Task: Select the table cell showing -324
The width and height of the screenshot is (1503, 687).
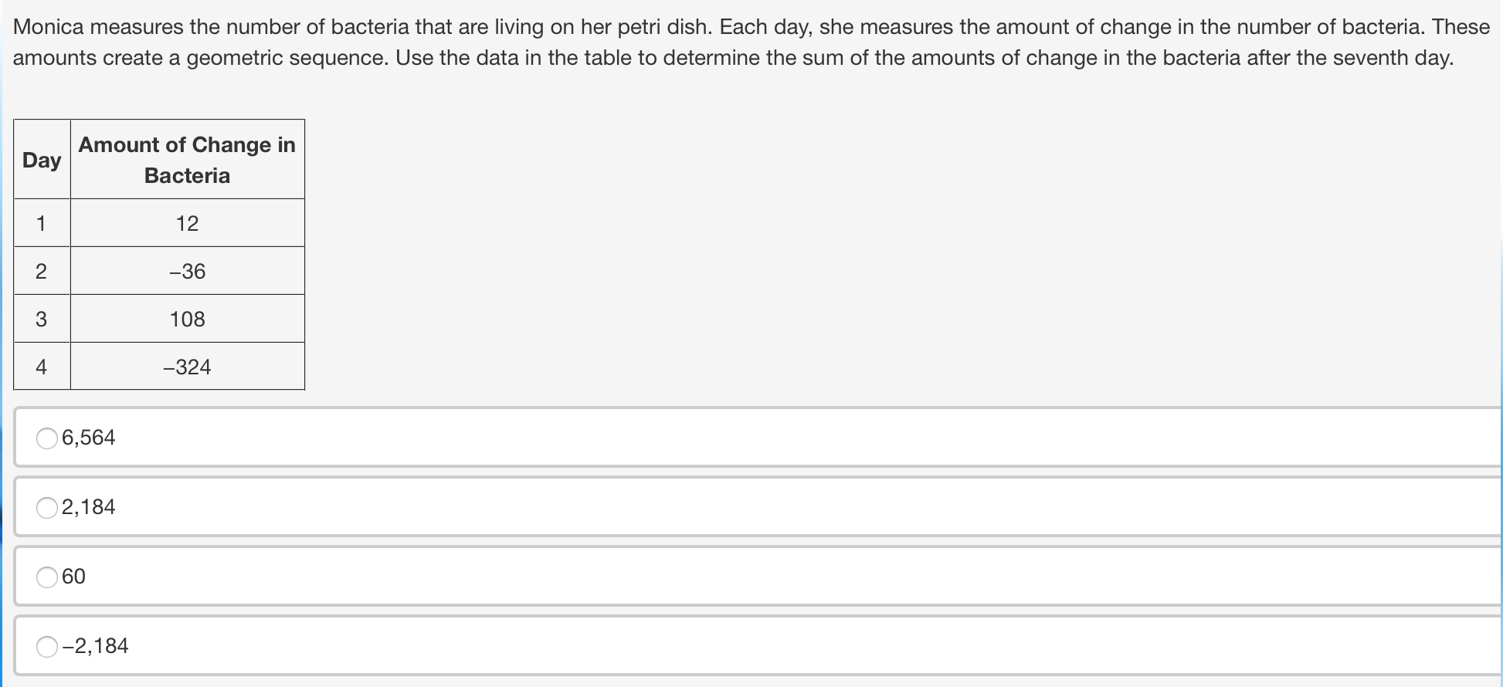Action: coord(187,367)
